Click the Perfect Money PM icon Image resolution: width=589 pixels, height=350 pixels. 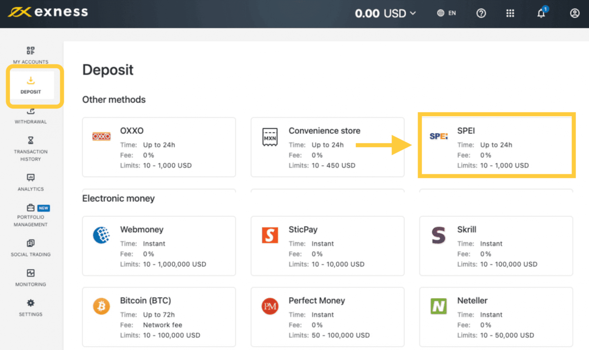coord(270,306)
